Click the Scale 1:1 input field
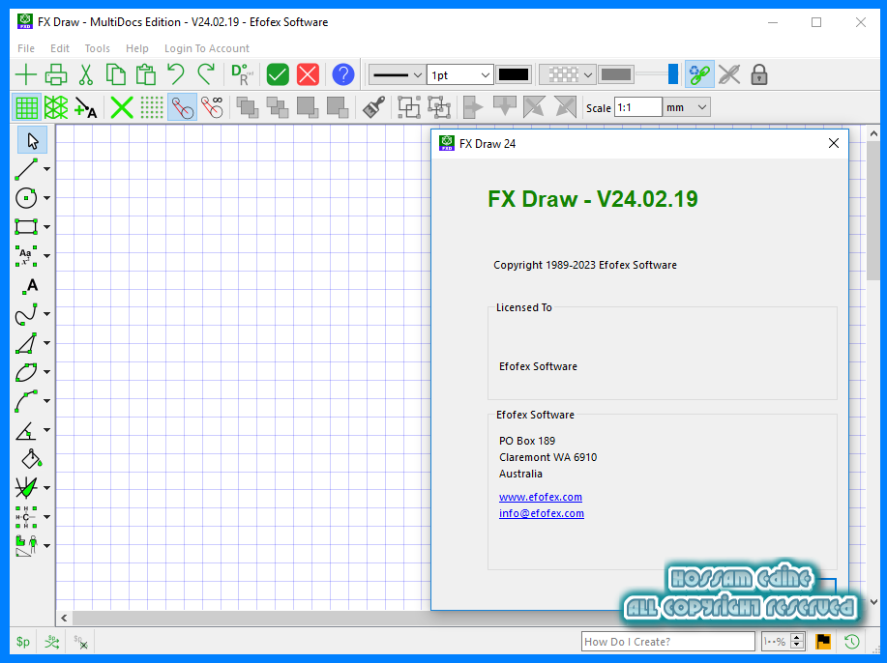 coord(637,107)
